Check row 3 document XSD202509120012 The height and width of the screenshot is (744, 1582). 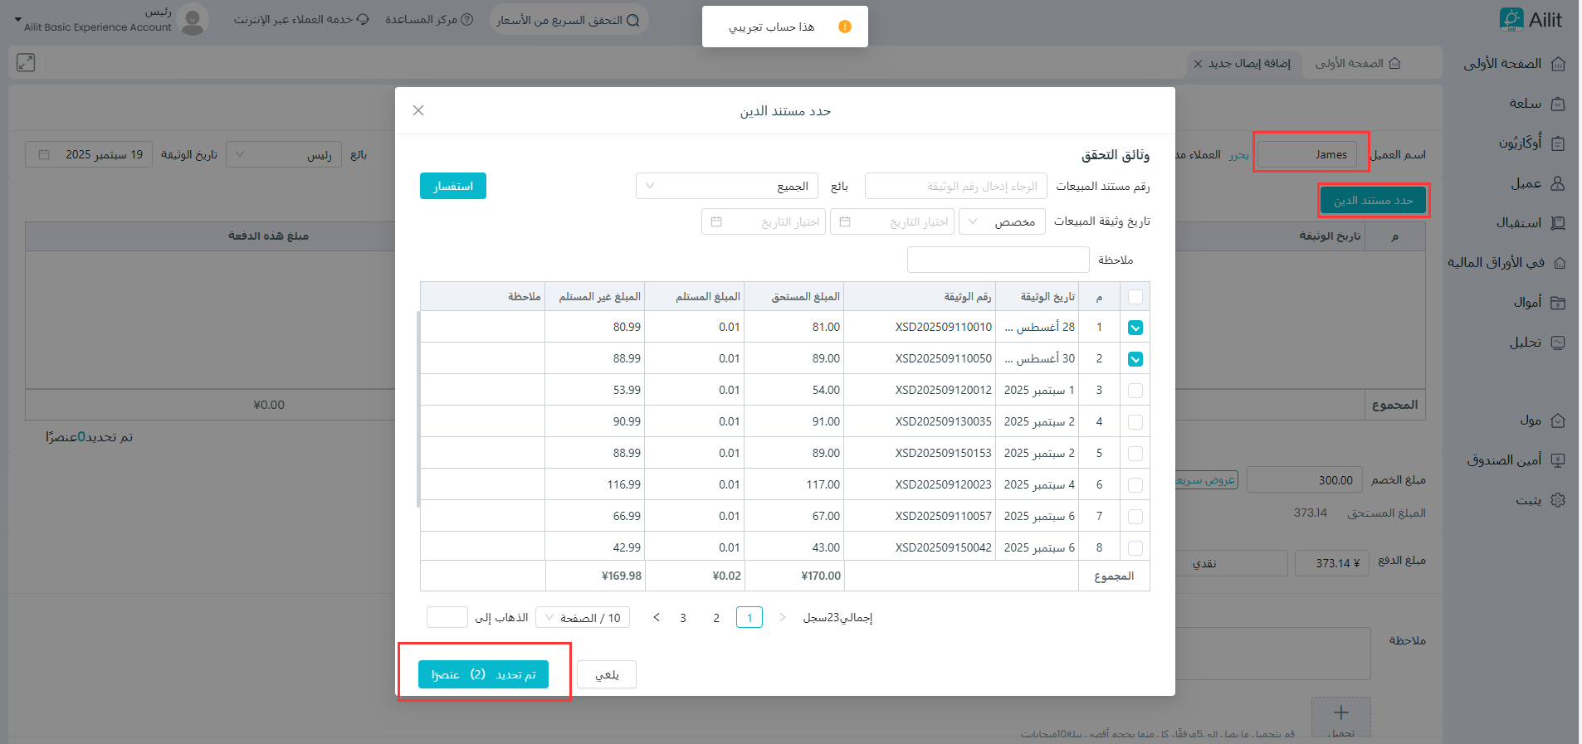point(1135,391)
